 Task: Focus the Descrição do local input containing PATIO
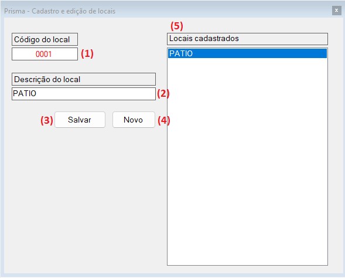click(84, 94)
